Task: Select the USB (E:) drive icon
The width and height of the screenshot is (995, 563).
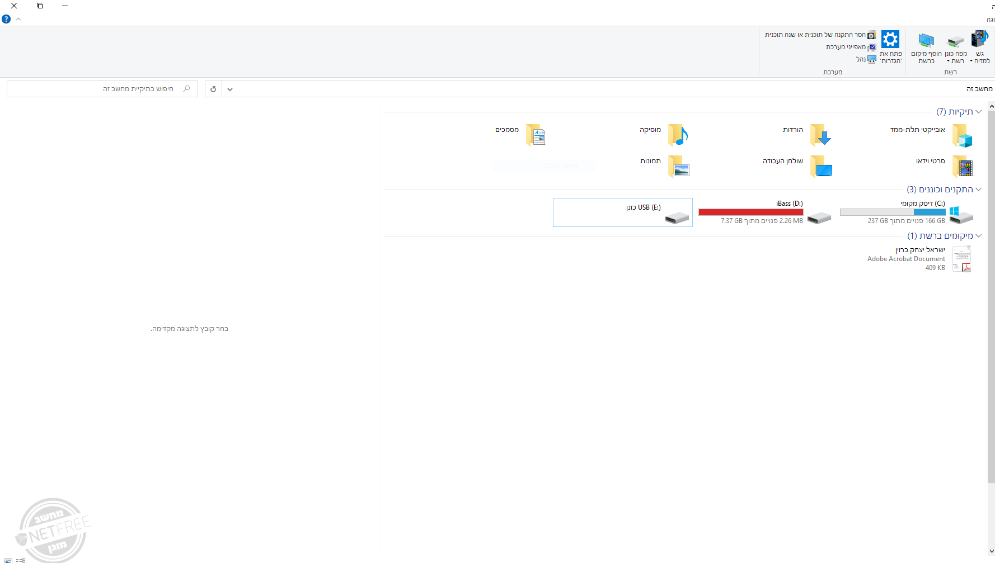Action: click(x=677, y=217)
